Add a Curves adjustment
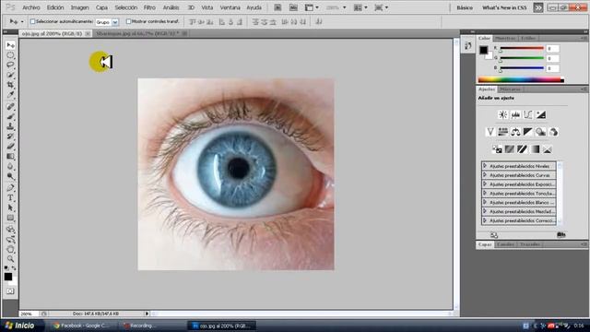The width and height of the screenshot is (590, 332). click(x=528, y=114)
